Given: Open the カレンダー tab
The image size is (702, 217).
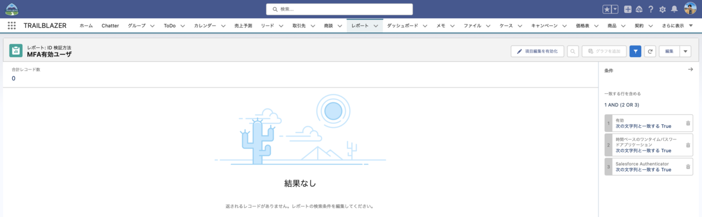Looking at the screenshot, I should click(x=205, y=26).
